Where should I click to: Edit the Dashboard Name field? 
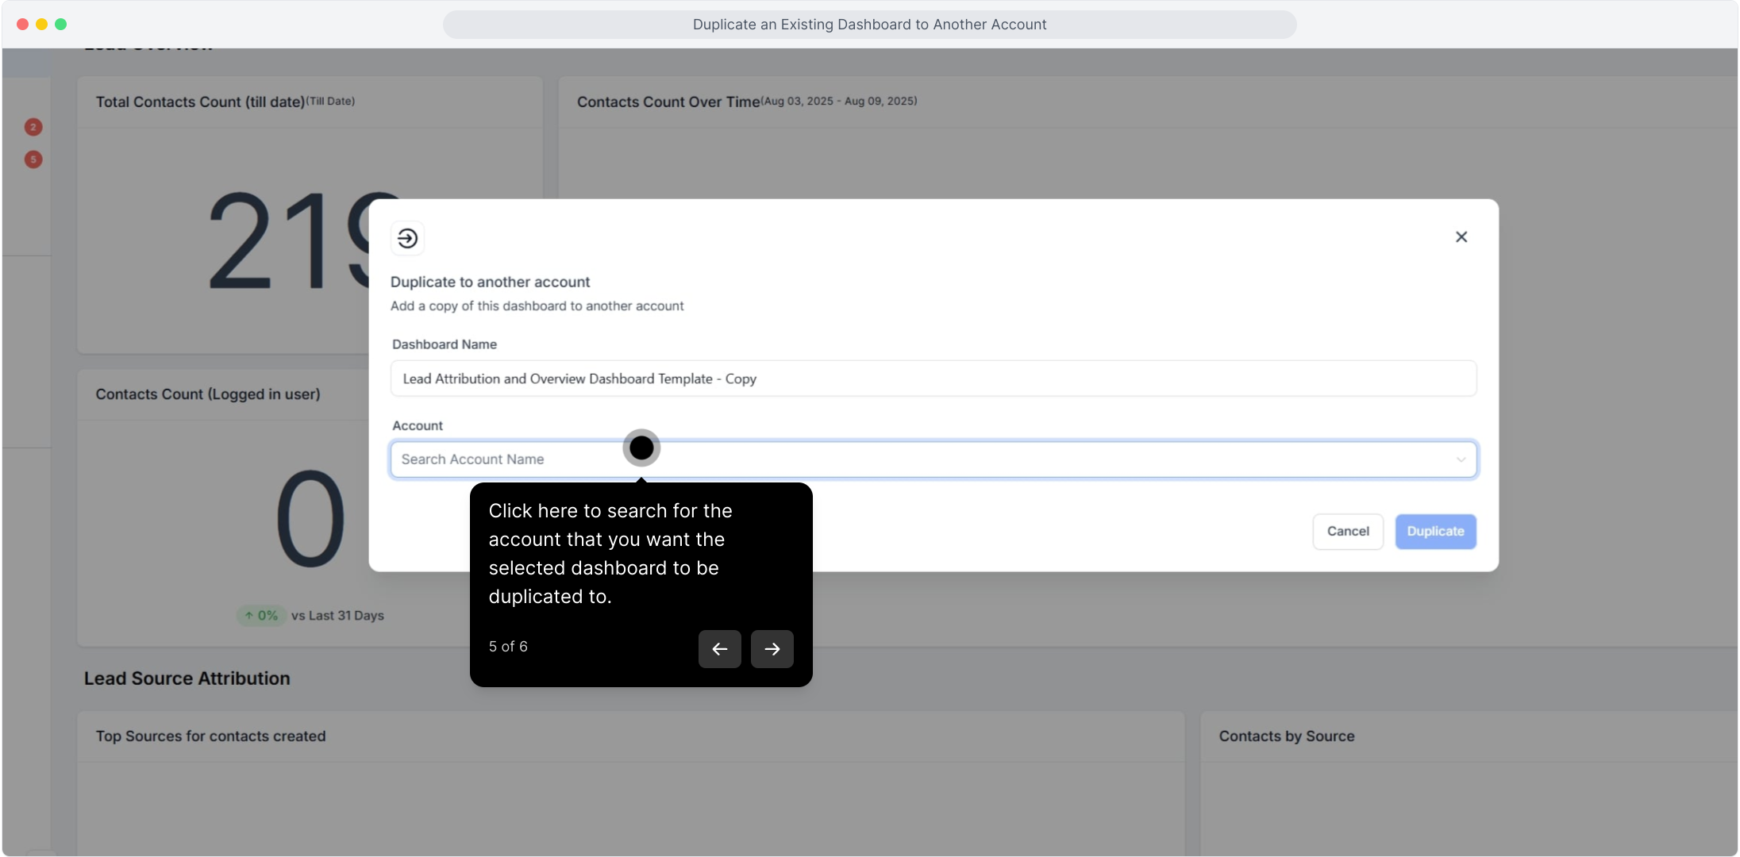click(934, 379)
